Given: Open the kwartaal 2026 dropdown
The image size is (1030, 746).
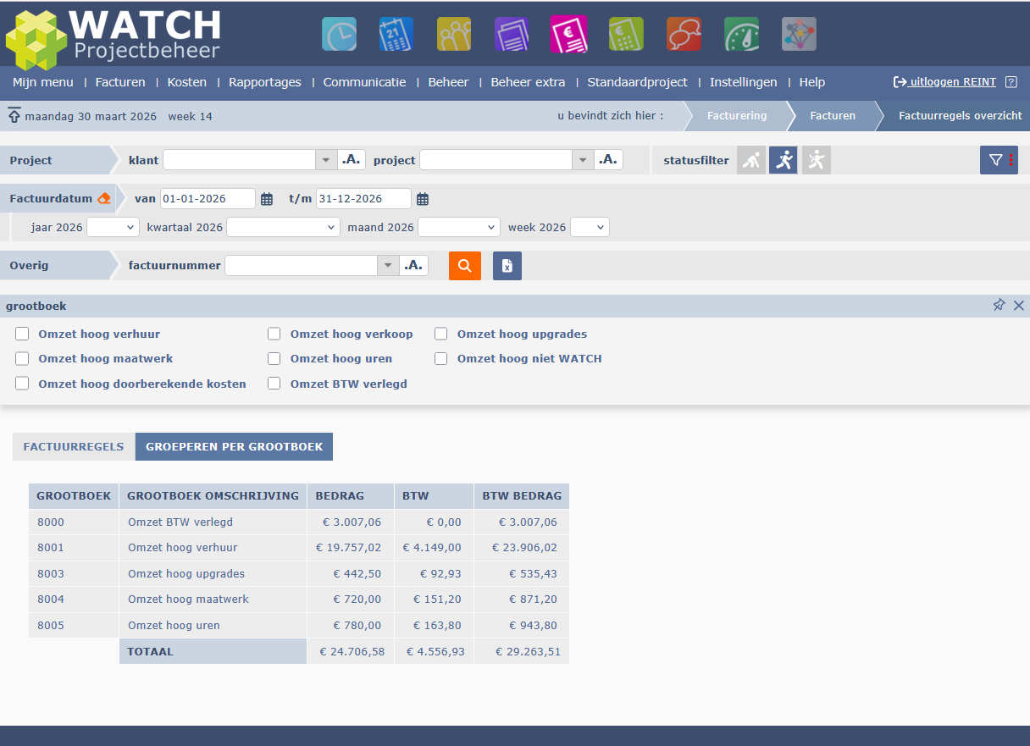Looking at the screenshot, I should pyautogui.click(x=283, y=227).
